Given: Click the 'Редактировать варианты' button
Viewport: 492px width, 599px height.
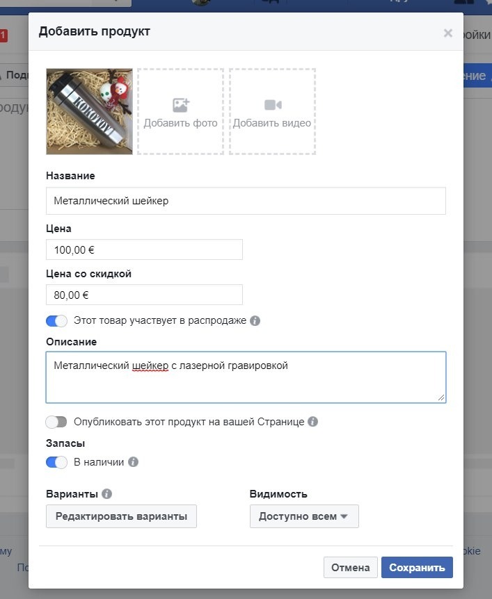Looking at the screenshot, I should point(121,516).
